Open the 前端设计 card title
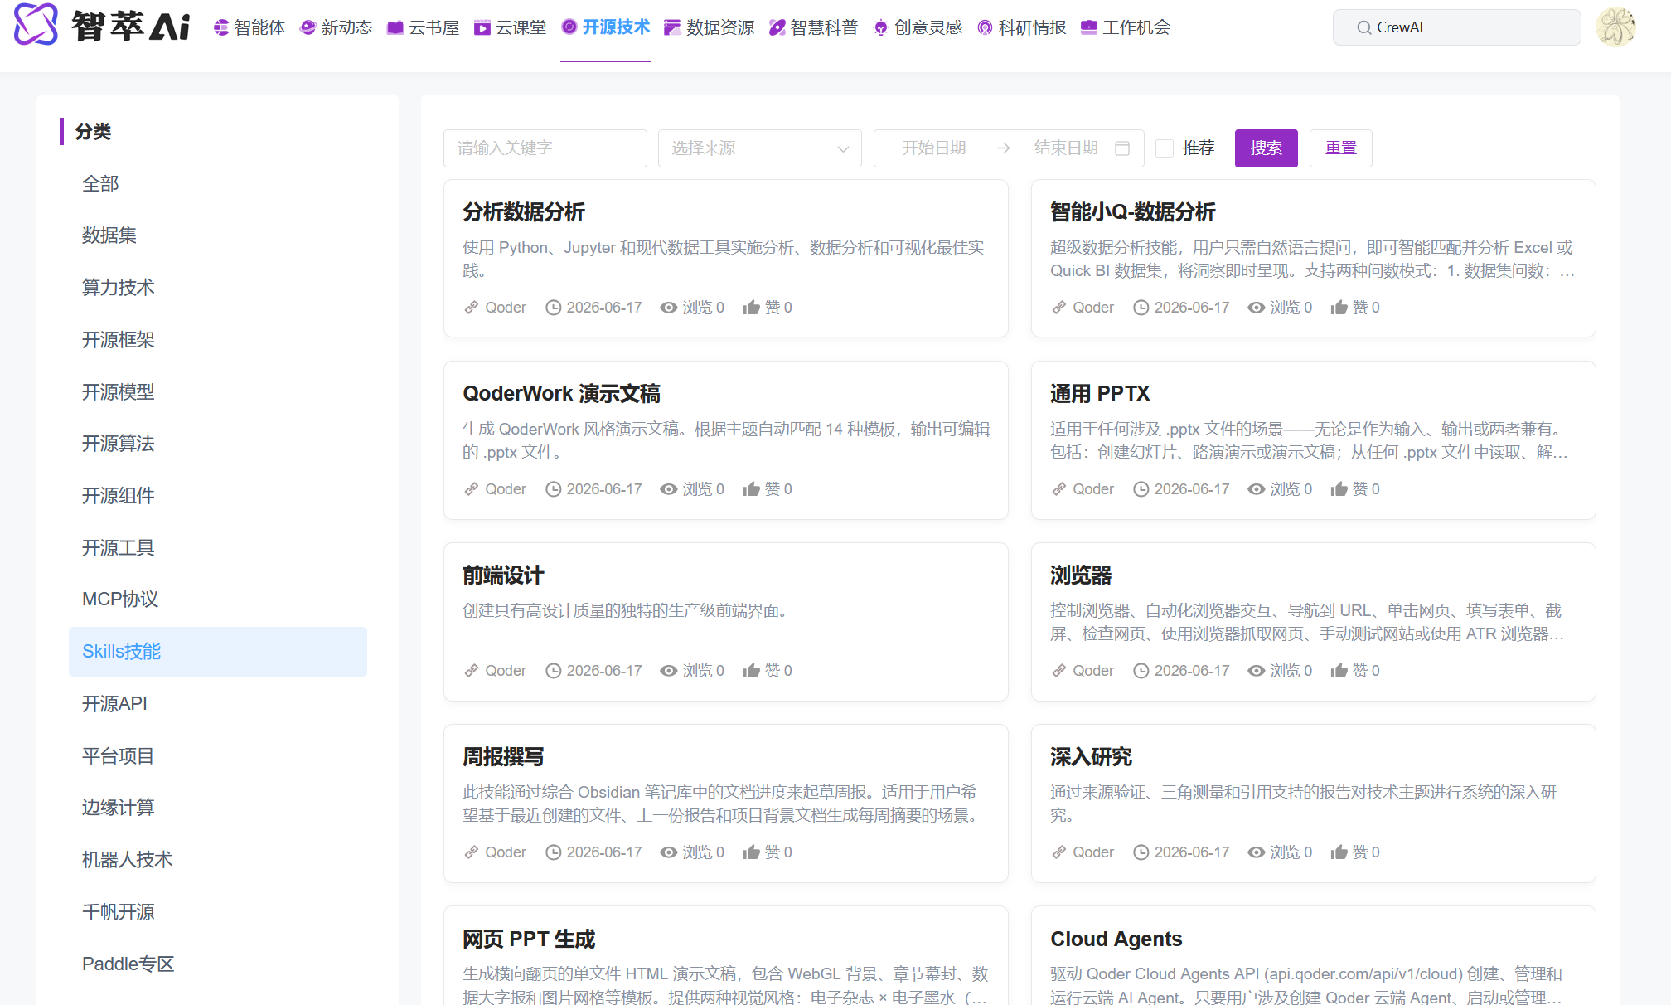1671x1005 pixels. (x=503, y=575)
